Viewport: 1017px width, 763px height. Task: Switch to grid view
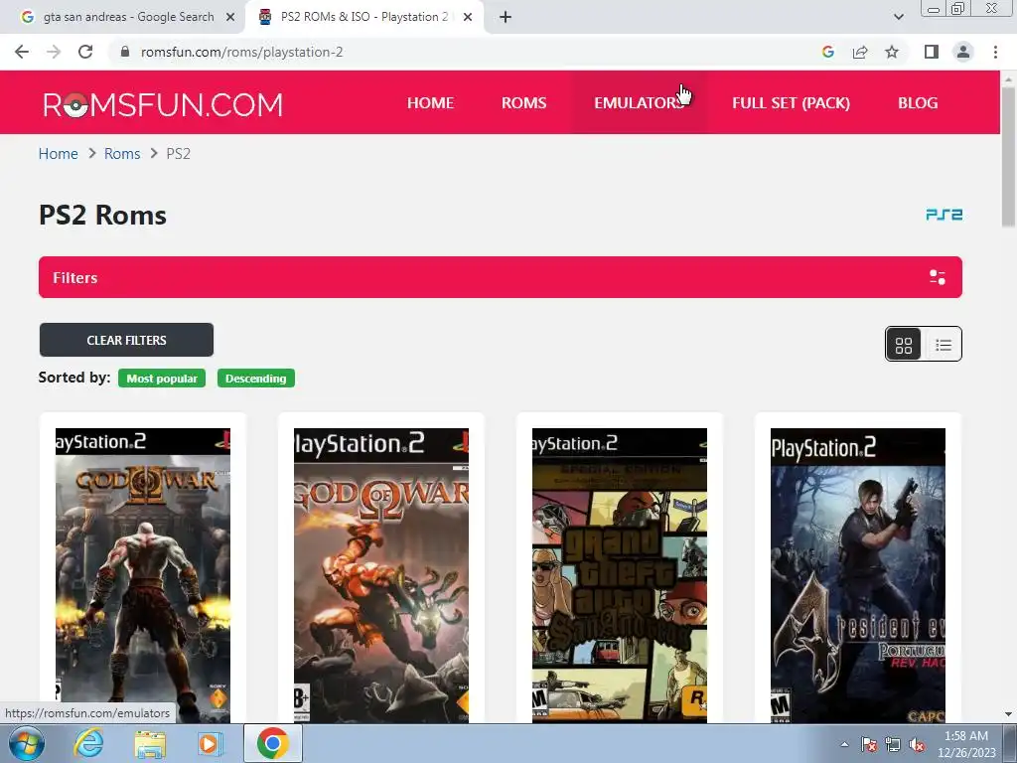tap(904, 345)
